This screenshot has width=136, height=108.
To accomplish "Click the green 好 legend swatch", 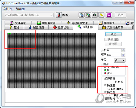I will (x=105, y=70).
